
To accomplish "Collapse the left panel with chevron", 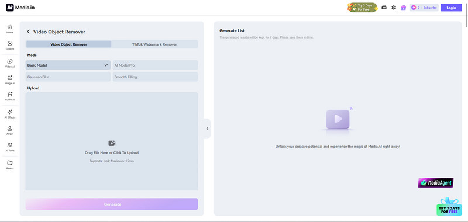I will tap(207, 129).
